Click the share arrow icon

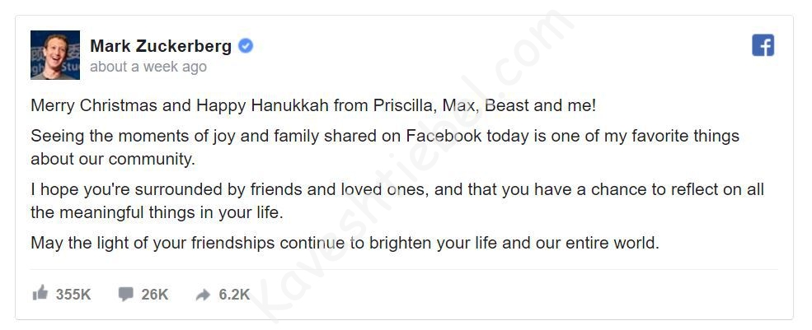(203, 295)
